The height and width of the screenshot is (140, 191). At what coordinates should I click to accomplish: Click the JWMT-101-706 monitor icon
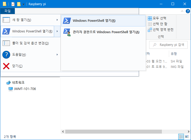(x=11, y=89)
